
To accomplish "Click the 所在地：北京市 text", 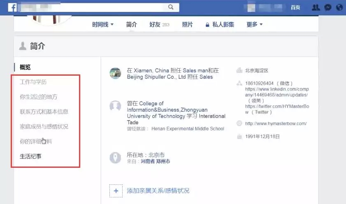I will [x=146, y=155].
